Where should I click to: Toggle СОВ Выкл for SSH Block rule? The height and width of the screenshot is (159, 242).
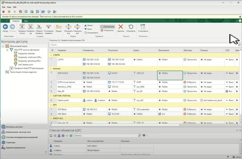click(x=230, y=109)
